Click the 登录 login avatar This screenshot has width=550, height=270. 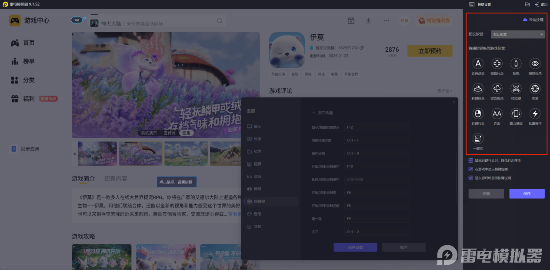pos(404,20)
